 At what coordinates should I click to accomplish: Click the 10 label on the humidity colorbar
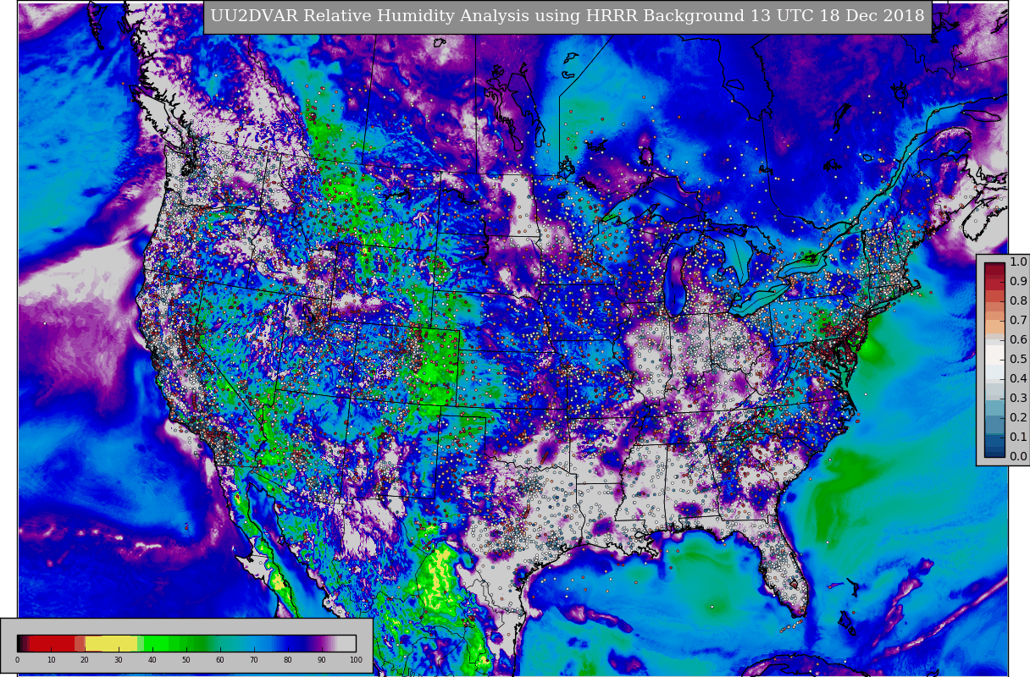point(51,660)
